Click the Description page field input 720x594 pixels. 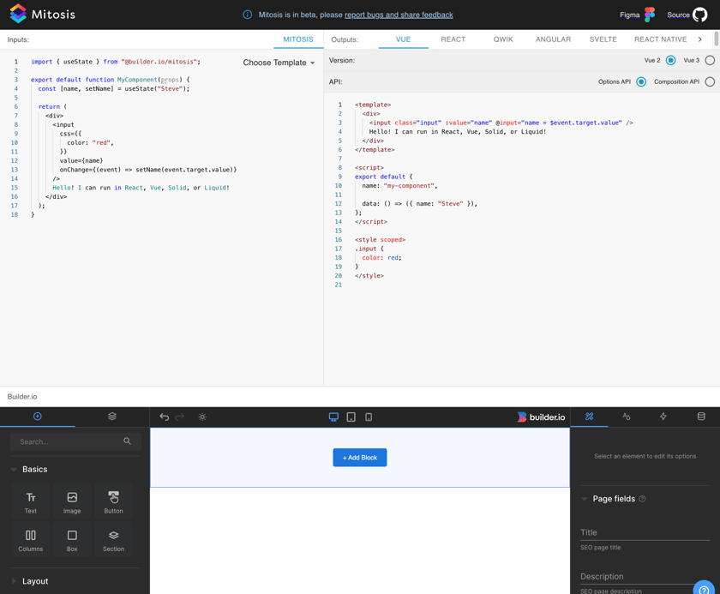645,577
